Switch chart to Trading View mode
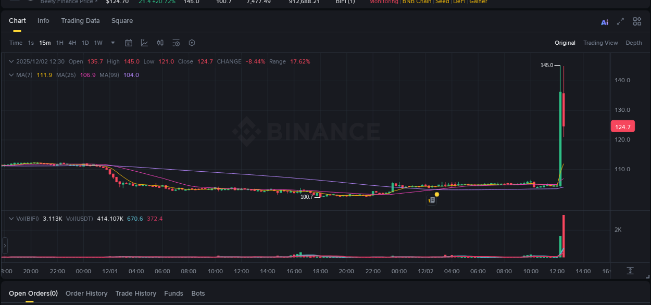Viewport: 651px width, 305px height. point(600,43)
